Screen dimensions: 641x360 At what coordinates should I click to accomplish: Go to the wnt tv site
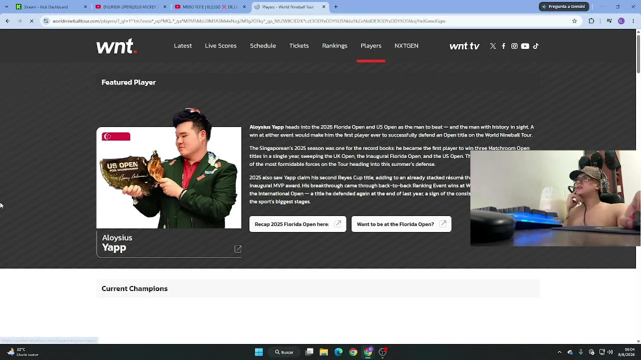464,46
